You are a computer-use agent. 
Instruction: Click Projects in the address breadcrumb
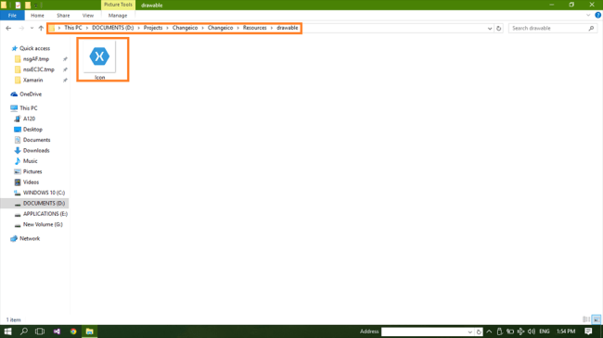tap(153, 28)
